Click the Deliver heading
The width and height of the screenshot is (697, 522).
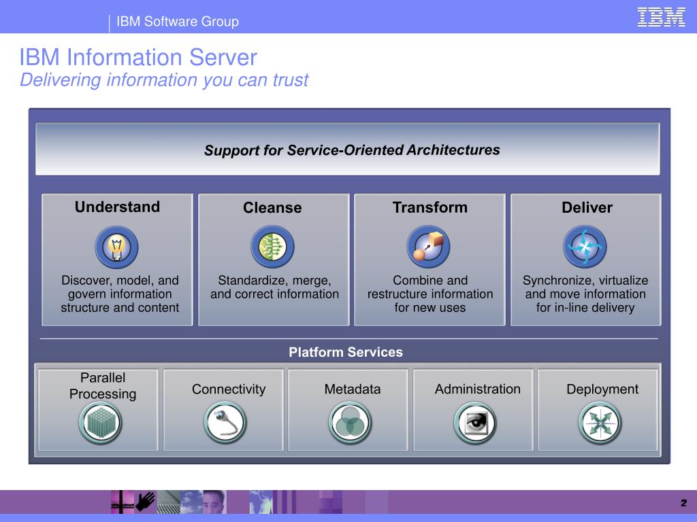[x=587, y=207]
